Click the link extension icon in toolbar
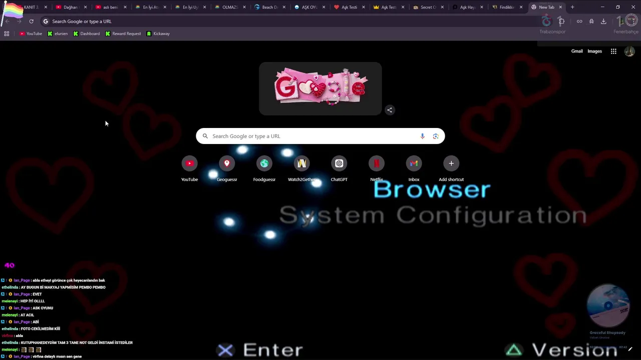The width and height of the screenshot is (641, 360). 579,21
